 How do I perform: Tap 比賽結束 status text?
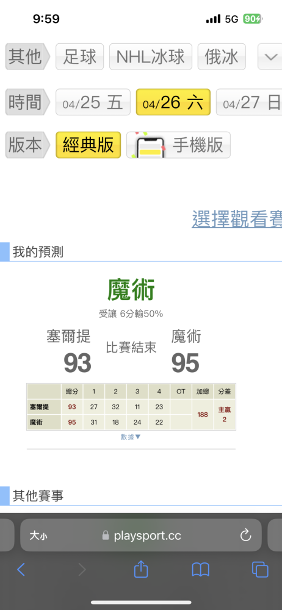pos(131,348)
